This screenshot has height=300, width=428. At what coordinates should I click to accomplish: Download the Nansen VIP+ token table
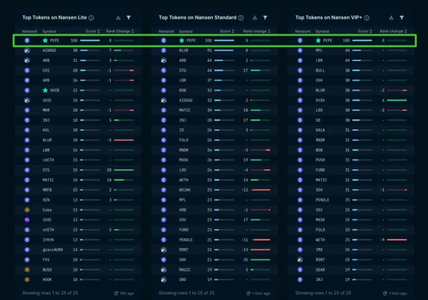pos(391,18)
